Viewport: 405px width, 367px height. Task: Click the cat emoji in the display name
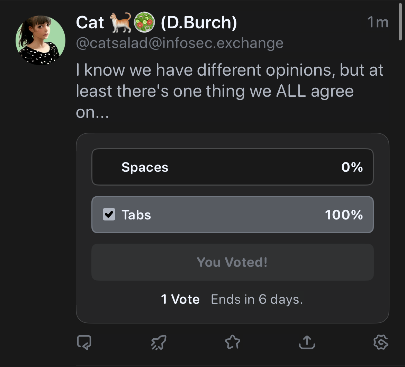(x=120, y=23)
